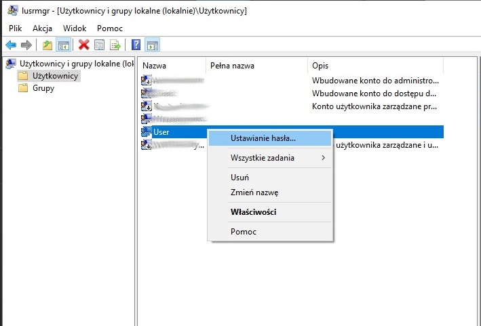Click the Up one level folder icon
The width and height of the screenshot is (481, 326).
(x=47, y=45)
